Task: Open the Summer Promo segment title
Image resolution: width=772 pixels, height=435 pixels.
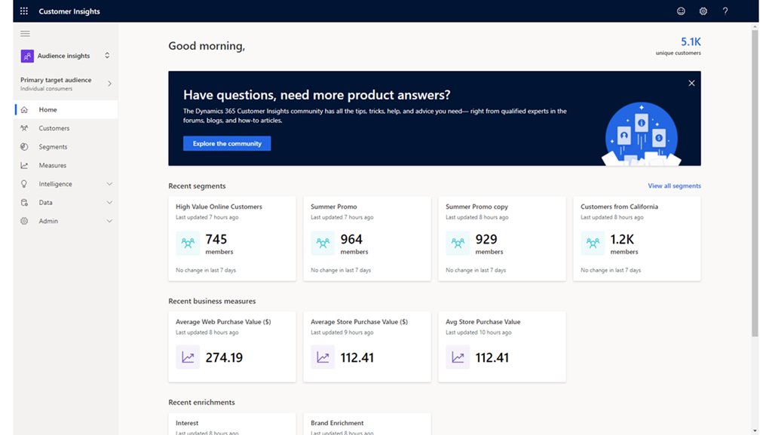Action: pyautogui.click(x=334, y=207)
